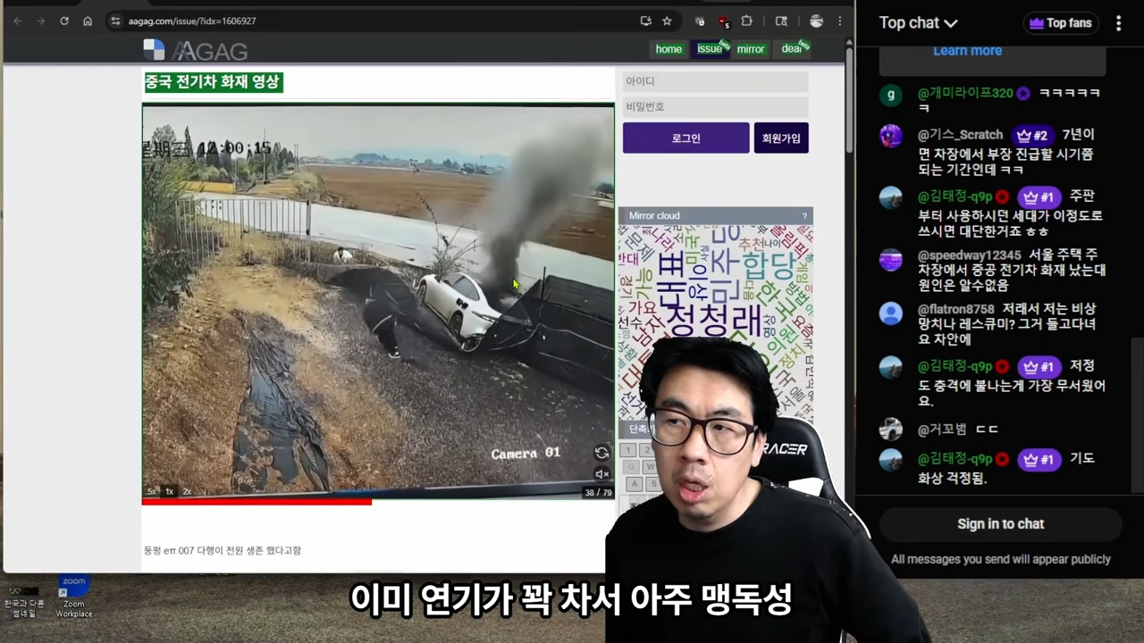Click the video loop/replay icon
Screen dimensions: 1144x643
click(601, 453)
